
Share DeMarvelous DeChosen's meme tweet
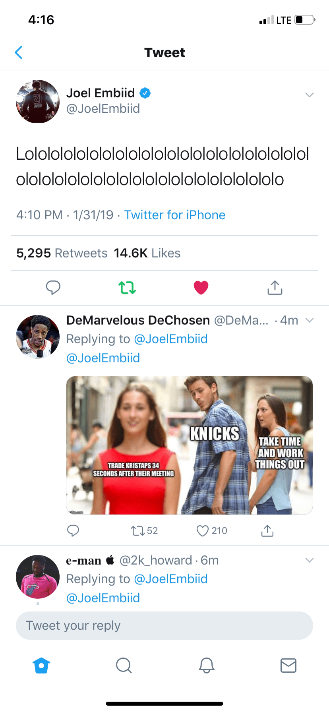267,531
